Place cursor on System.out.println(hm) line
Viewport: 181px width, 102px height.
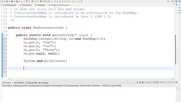(45, 61)
